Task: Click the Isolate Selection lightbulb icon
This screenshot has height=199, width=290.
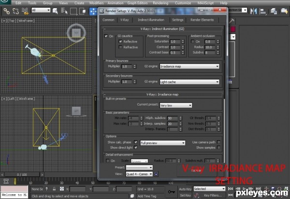Action: [47, 189]
